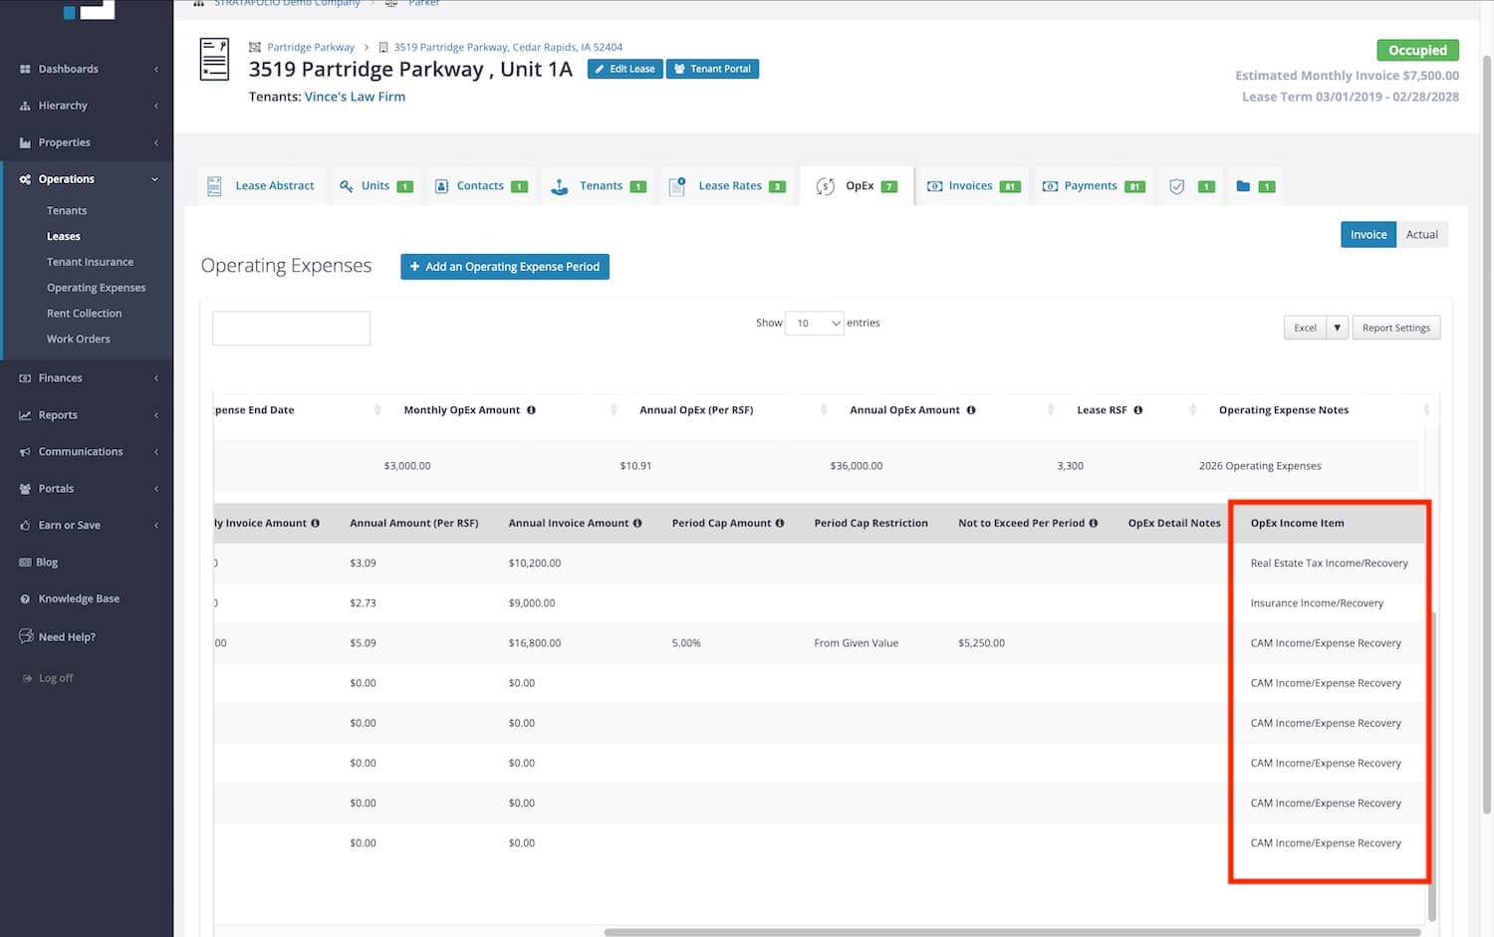Image resolution: width=1494 pixels, height=937 pixels.
Task: Click Add an Operating Expense Period
Action: 504,267
